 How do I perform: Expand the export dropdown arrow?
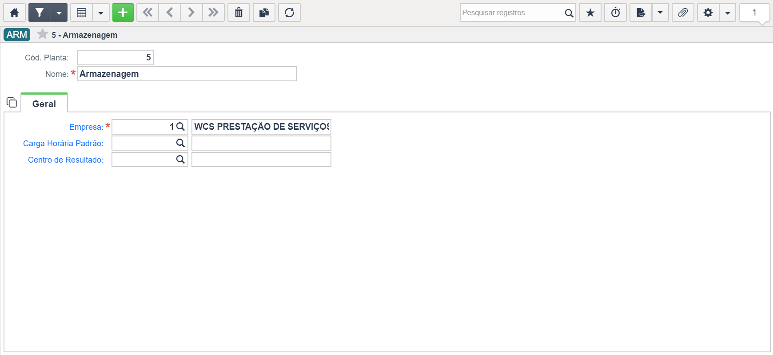pyautogui.click(x=660, y=12)
